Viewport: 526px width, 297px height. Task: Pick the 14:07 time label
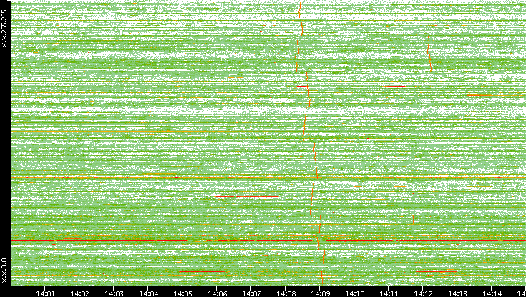click(251, 293)
